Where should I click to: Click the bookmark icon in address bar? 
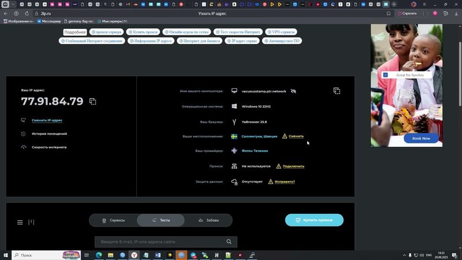pyautogui.click(x=389, y=13)
